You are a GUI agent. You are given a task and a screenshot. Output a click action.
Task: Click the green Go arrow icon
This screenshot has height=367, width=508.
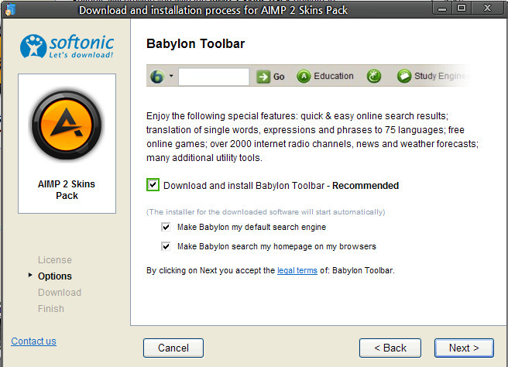(263, 77)
